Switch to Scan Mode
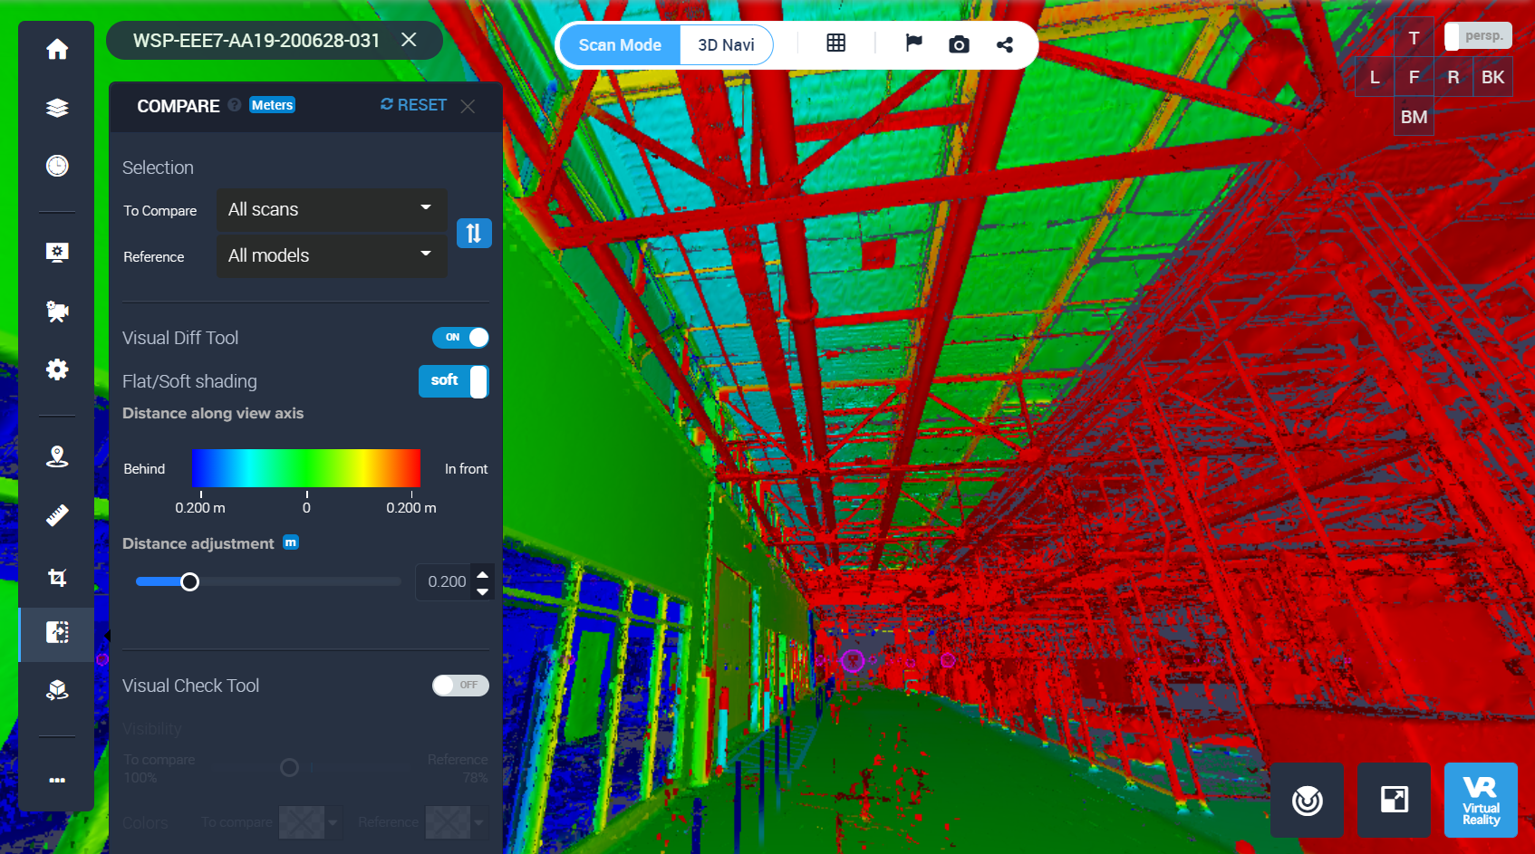Viewport: 1535px width, 854px height. [x=620, y=44]
